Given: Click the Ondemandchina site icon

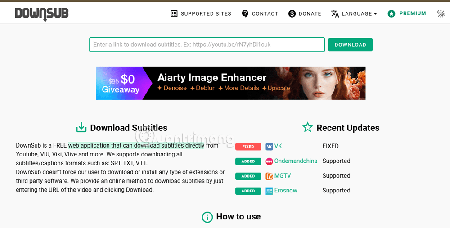Looking at the screenshot, I should (269, 161).
